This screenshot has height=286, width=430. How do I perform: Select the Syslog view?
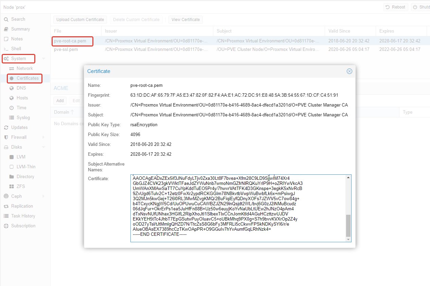[23, 118]
